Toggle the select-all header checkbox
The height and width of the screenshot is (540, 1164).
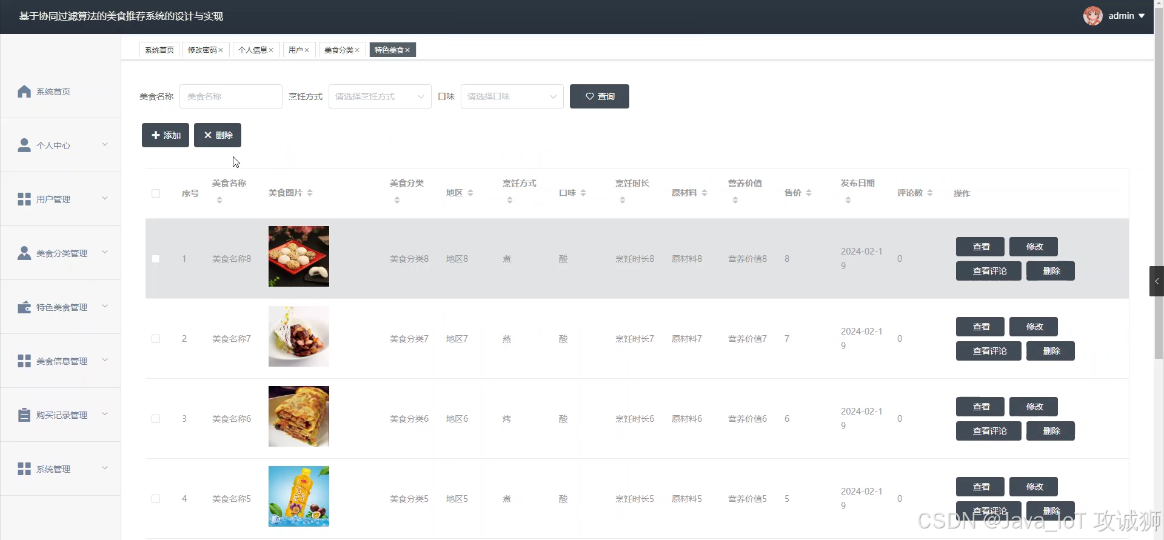tap(156, 193)
